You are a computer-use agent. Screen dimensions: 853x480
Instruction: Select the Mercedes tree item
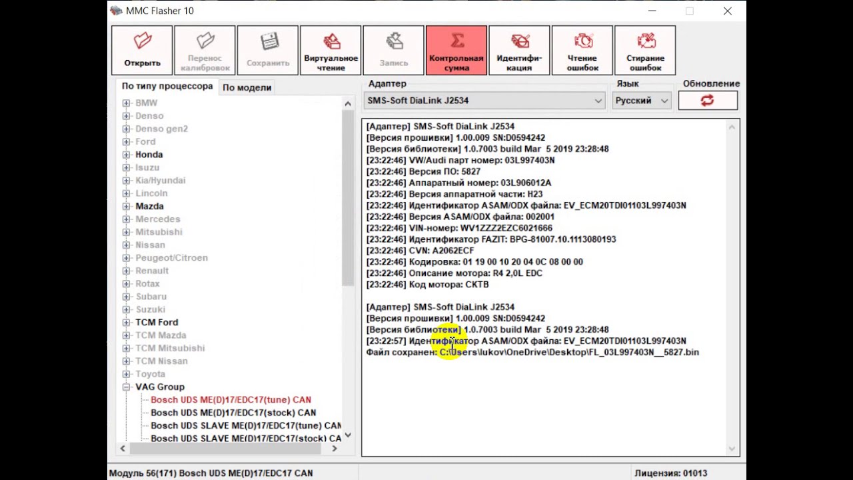(x=158, y=219)
